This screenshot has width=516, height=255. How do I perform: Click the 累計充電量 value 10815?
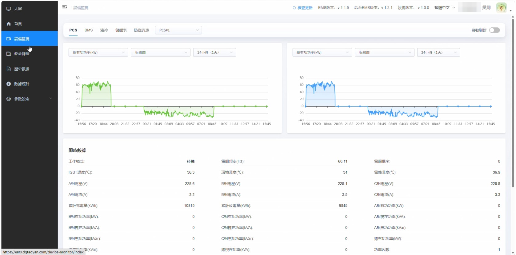tap(189, 206)
